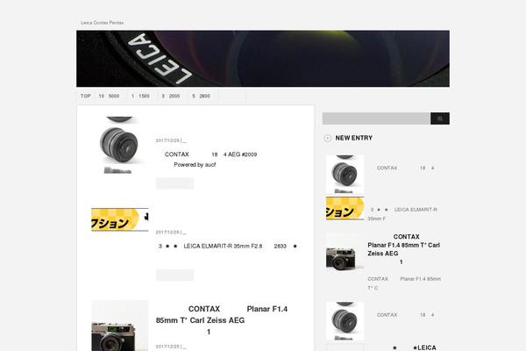
Task: Open the 'Leica Contax Pentax' site title
Action: 102,23
